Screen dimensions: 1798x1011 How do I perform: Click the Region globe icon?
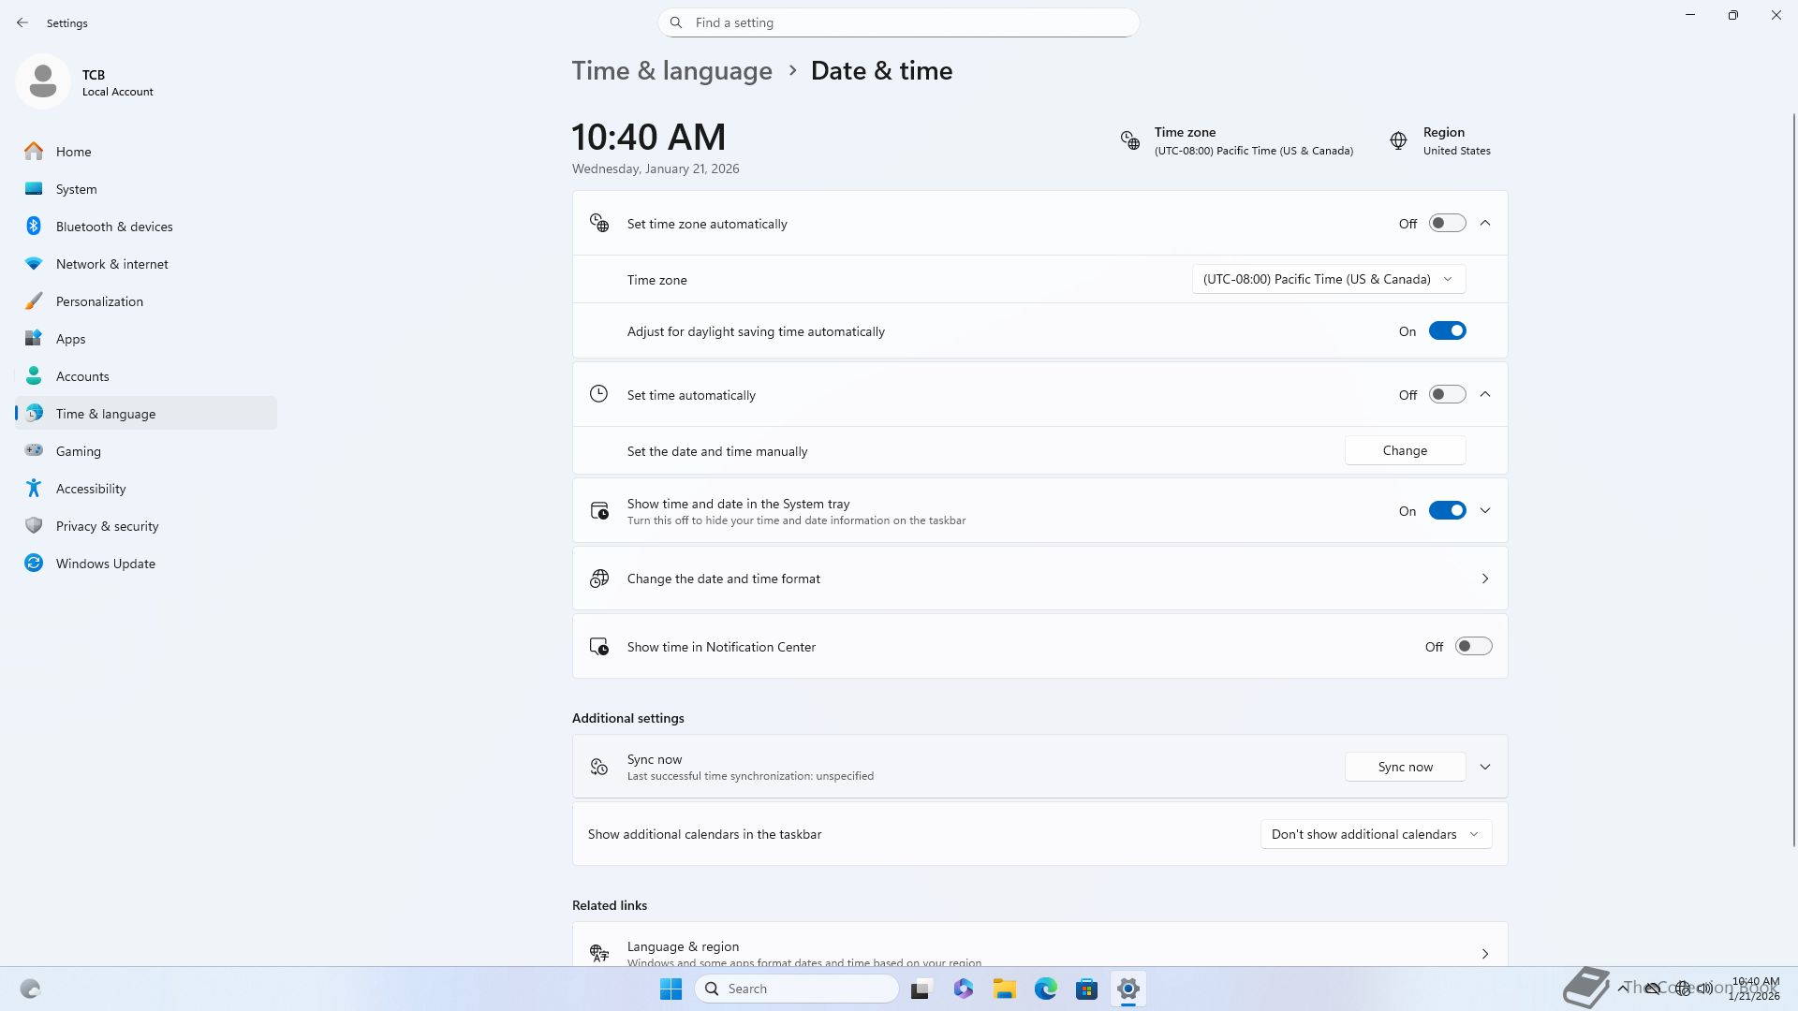click(x=1398, y=140)
